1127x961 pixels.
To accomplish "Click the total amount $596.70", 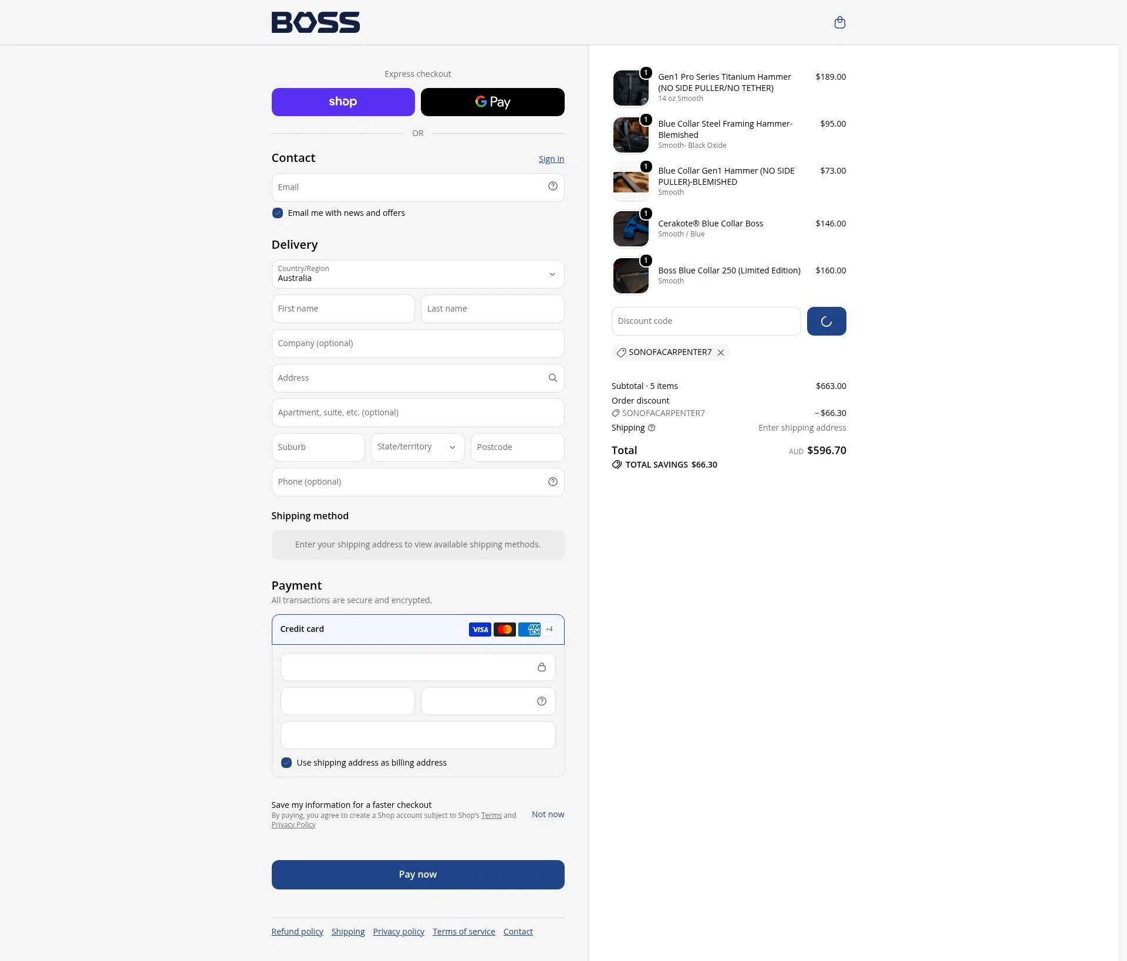I will coord(826,451).
